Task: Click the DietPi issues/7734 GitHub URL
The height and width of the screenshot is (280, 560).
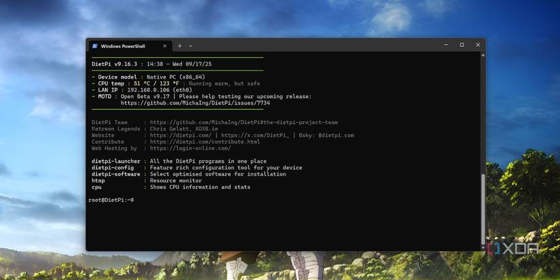Action: click(195, 103)
